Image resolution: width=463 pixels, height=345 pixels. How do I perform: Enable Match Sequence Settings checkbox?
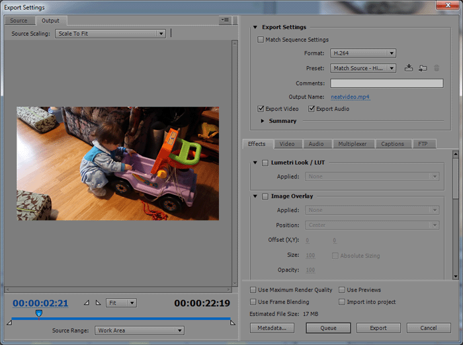tap(261, 40)
